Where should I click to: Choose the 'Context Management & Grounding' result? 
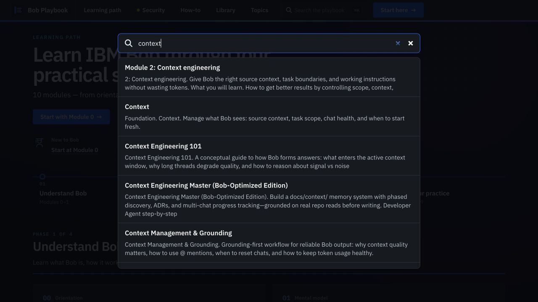tap(269, 243)
